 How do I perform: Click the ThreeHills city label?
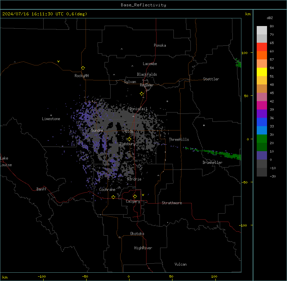pos(179,139)
